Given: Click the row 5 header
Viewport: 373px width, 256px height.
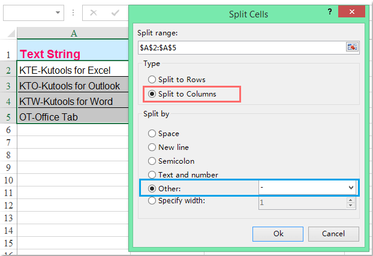Looking at the screenshot, I should [8, 116].
